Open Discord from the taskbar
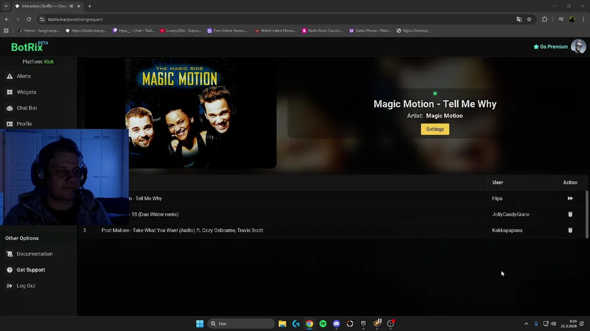590x331 pixels. tap(336, 324)
